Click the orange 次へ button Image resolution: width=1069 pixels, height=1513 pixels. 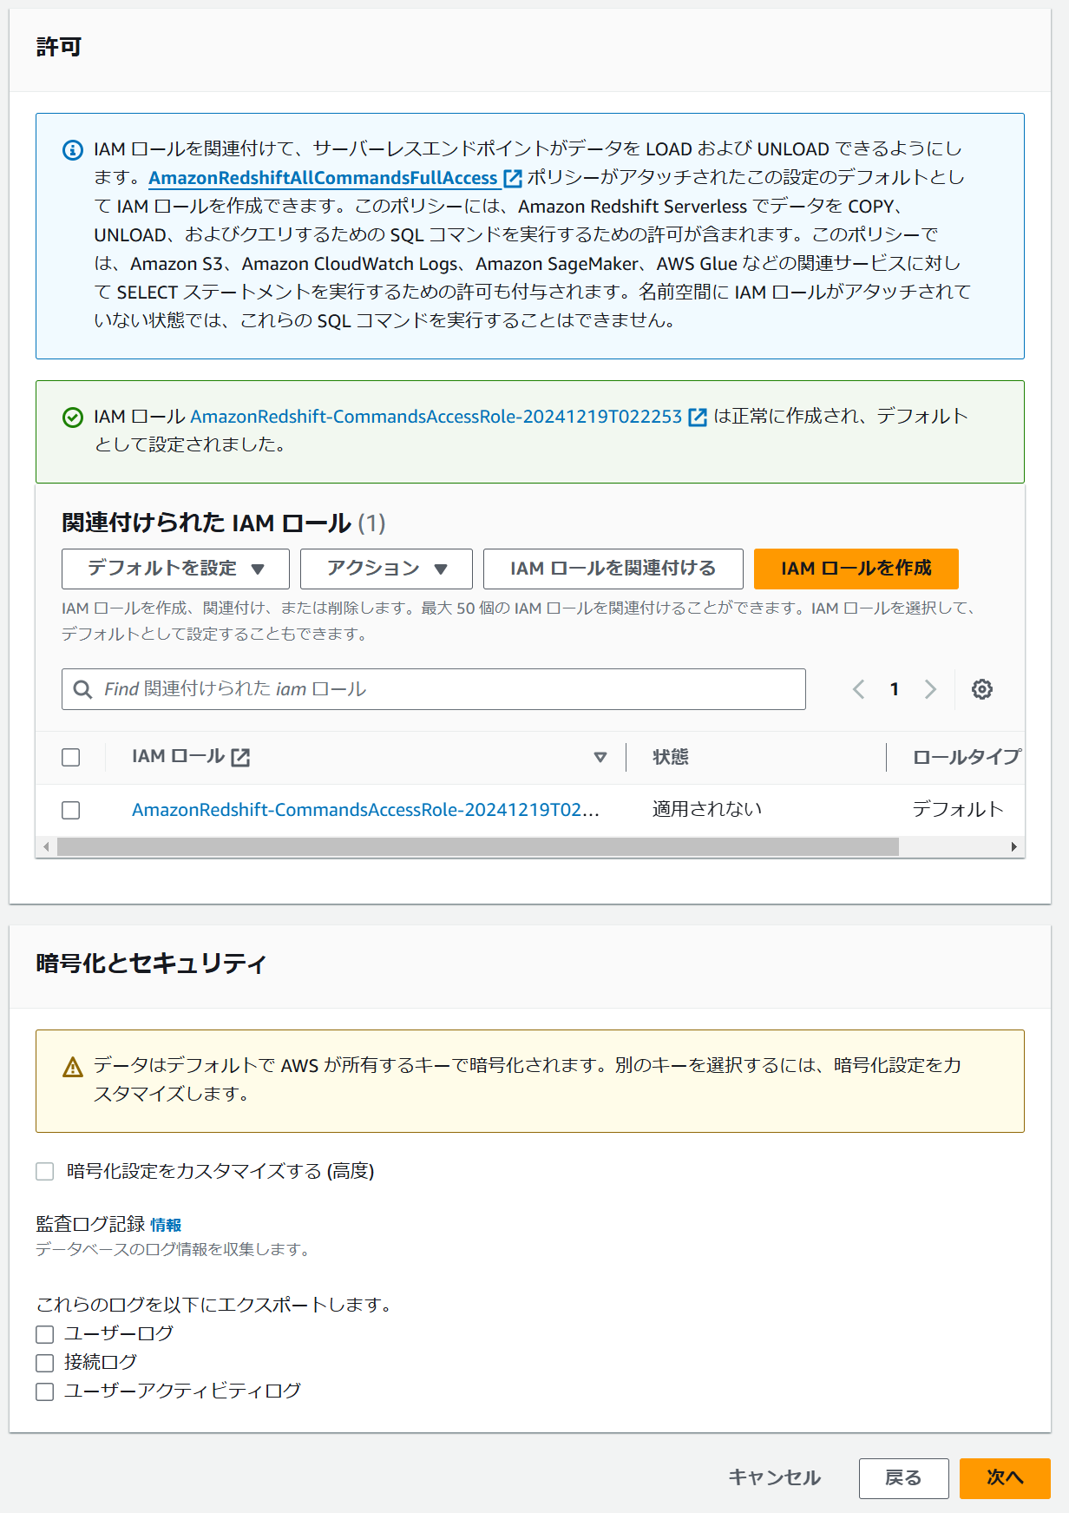[1005, 1478]
